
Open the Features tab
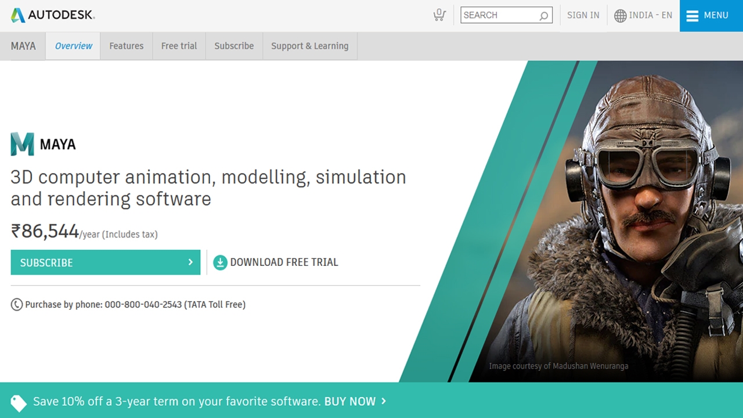[126, 46]
